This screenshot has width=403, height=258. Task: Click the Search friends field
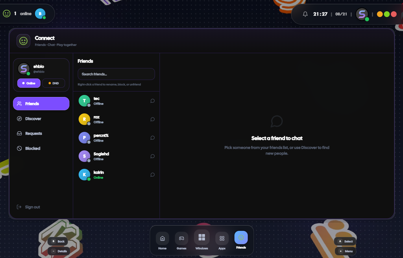click(x=116, y=74)
